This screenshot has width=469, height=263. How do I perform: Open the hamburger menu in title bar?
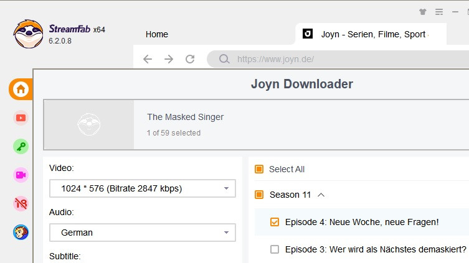pyautogui.click(x=439, y=12)
